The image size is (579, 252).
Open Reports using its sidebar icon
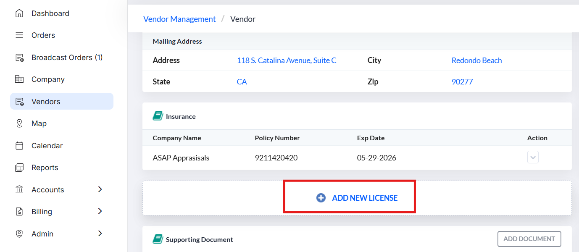point(19,167)
